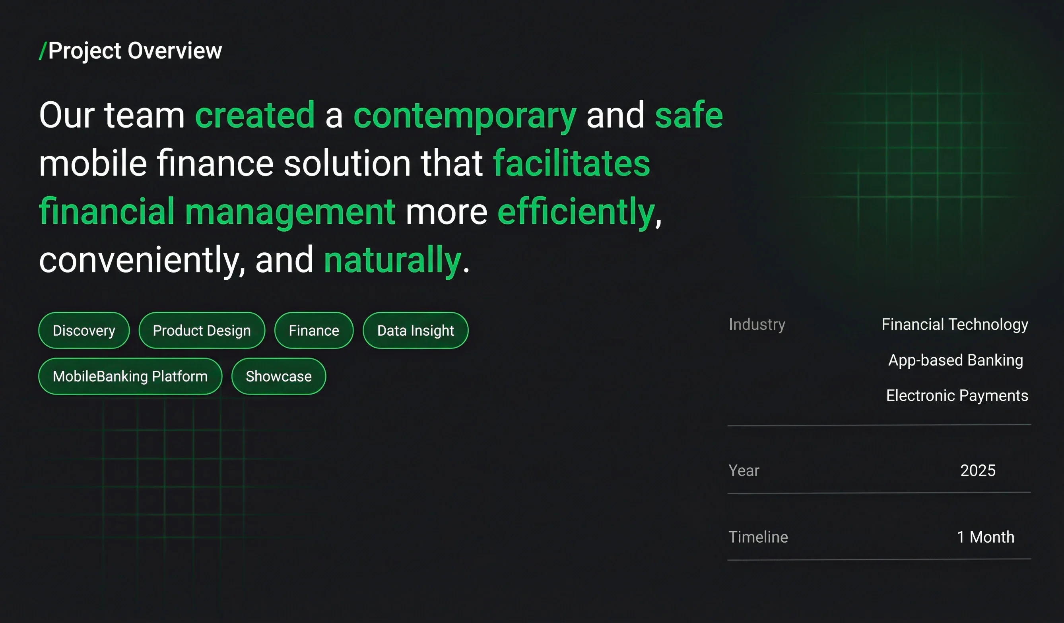Click the green word 'contemporary'

(465, 117)
